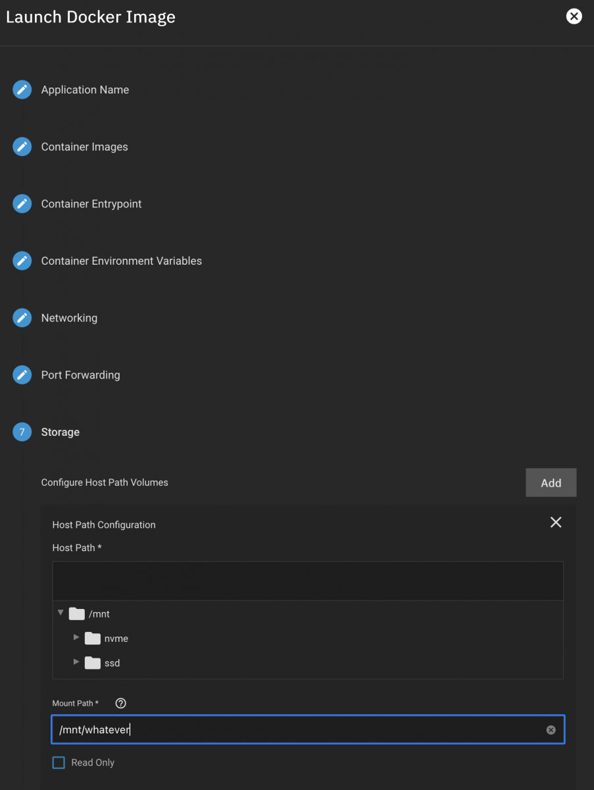Clear the Mount Path field with the x icon

(x=551, y=730)
